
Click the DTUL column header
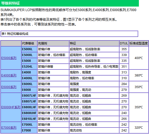[124, 43]
